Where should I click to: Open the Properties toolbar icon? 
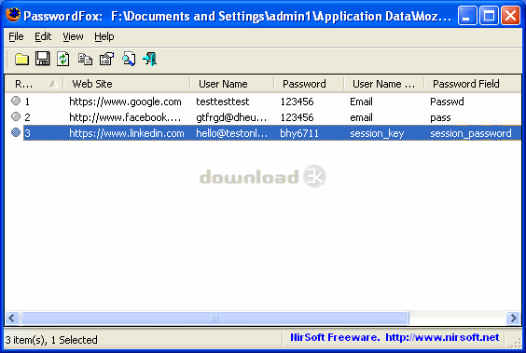click(106, 59)
